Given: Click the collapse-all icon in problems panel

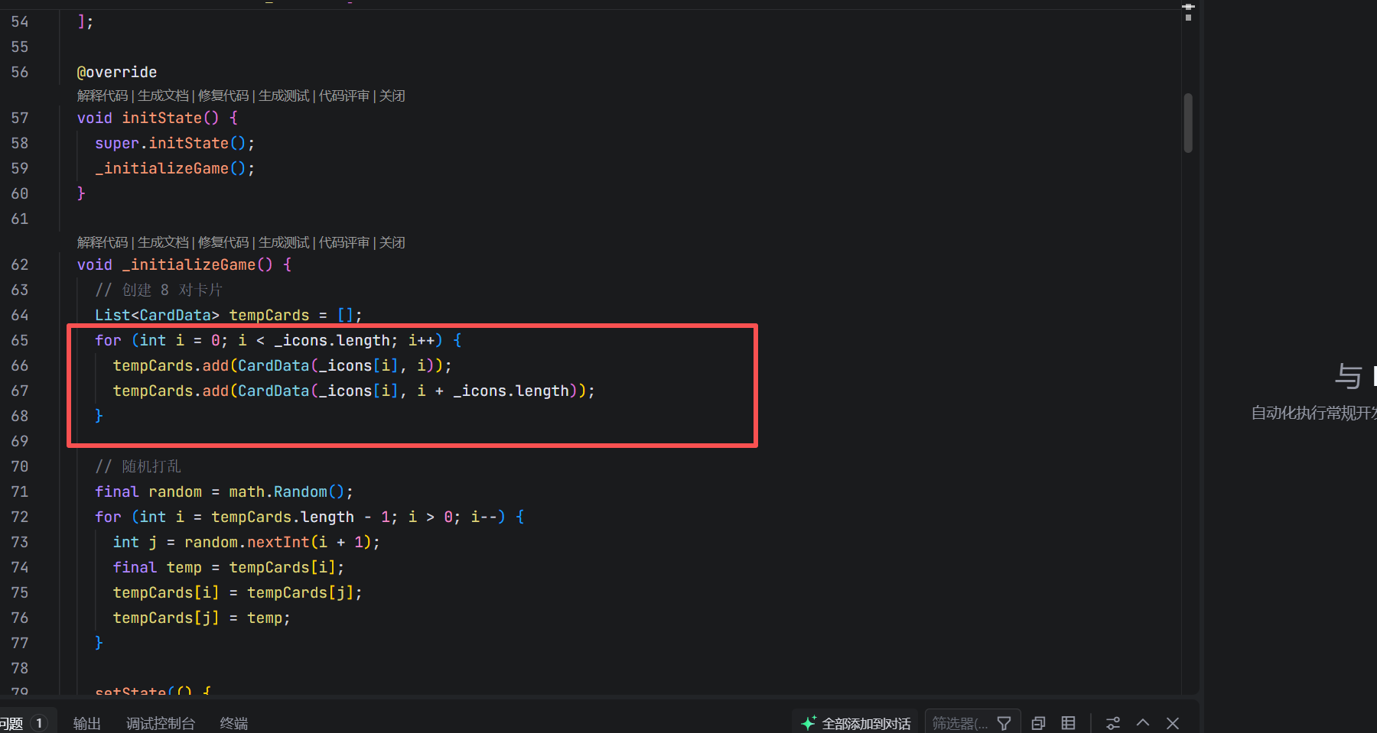Looking at the screenshot, I should 1038,723.
